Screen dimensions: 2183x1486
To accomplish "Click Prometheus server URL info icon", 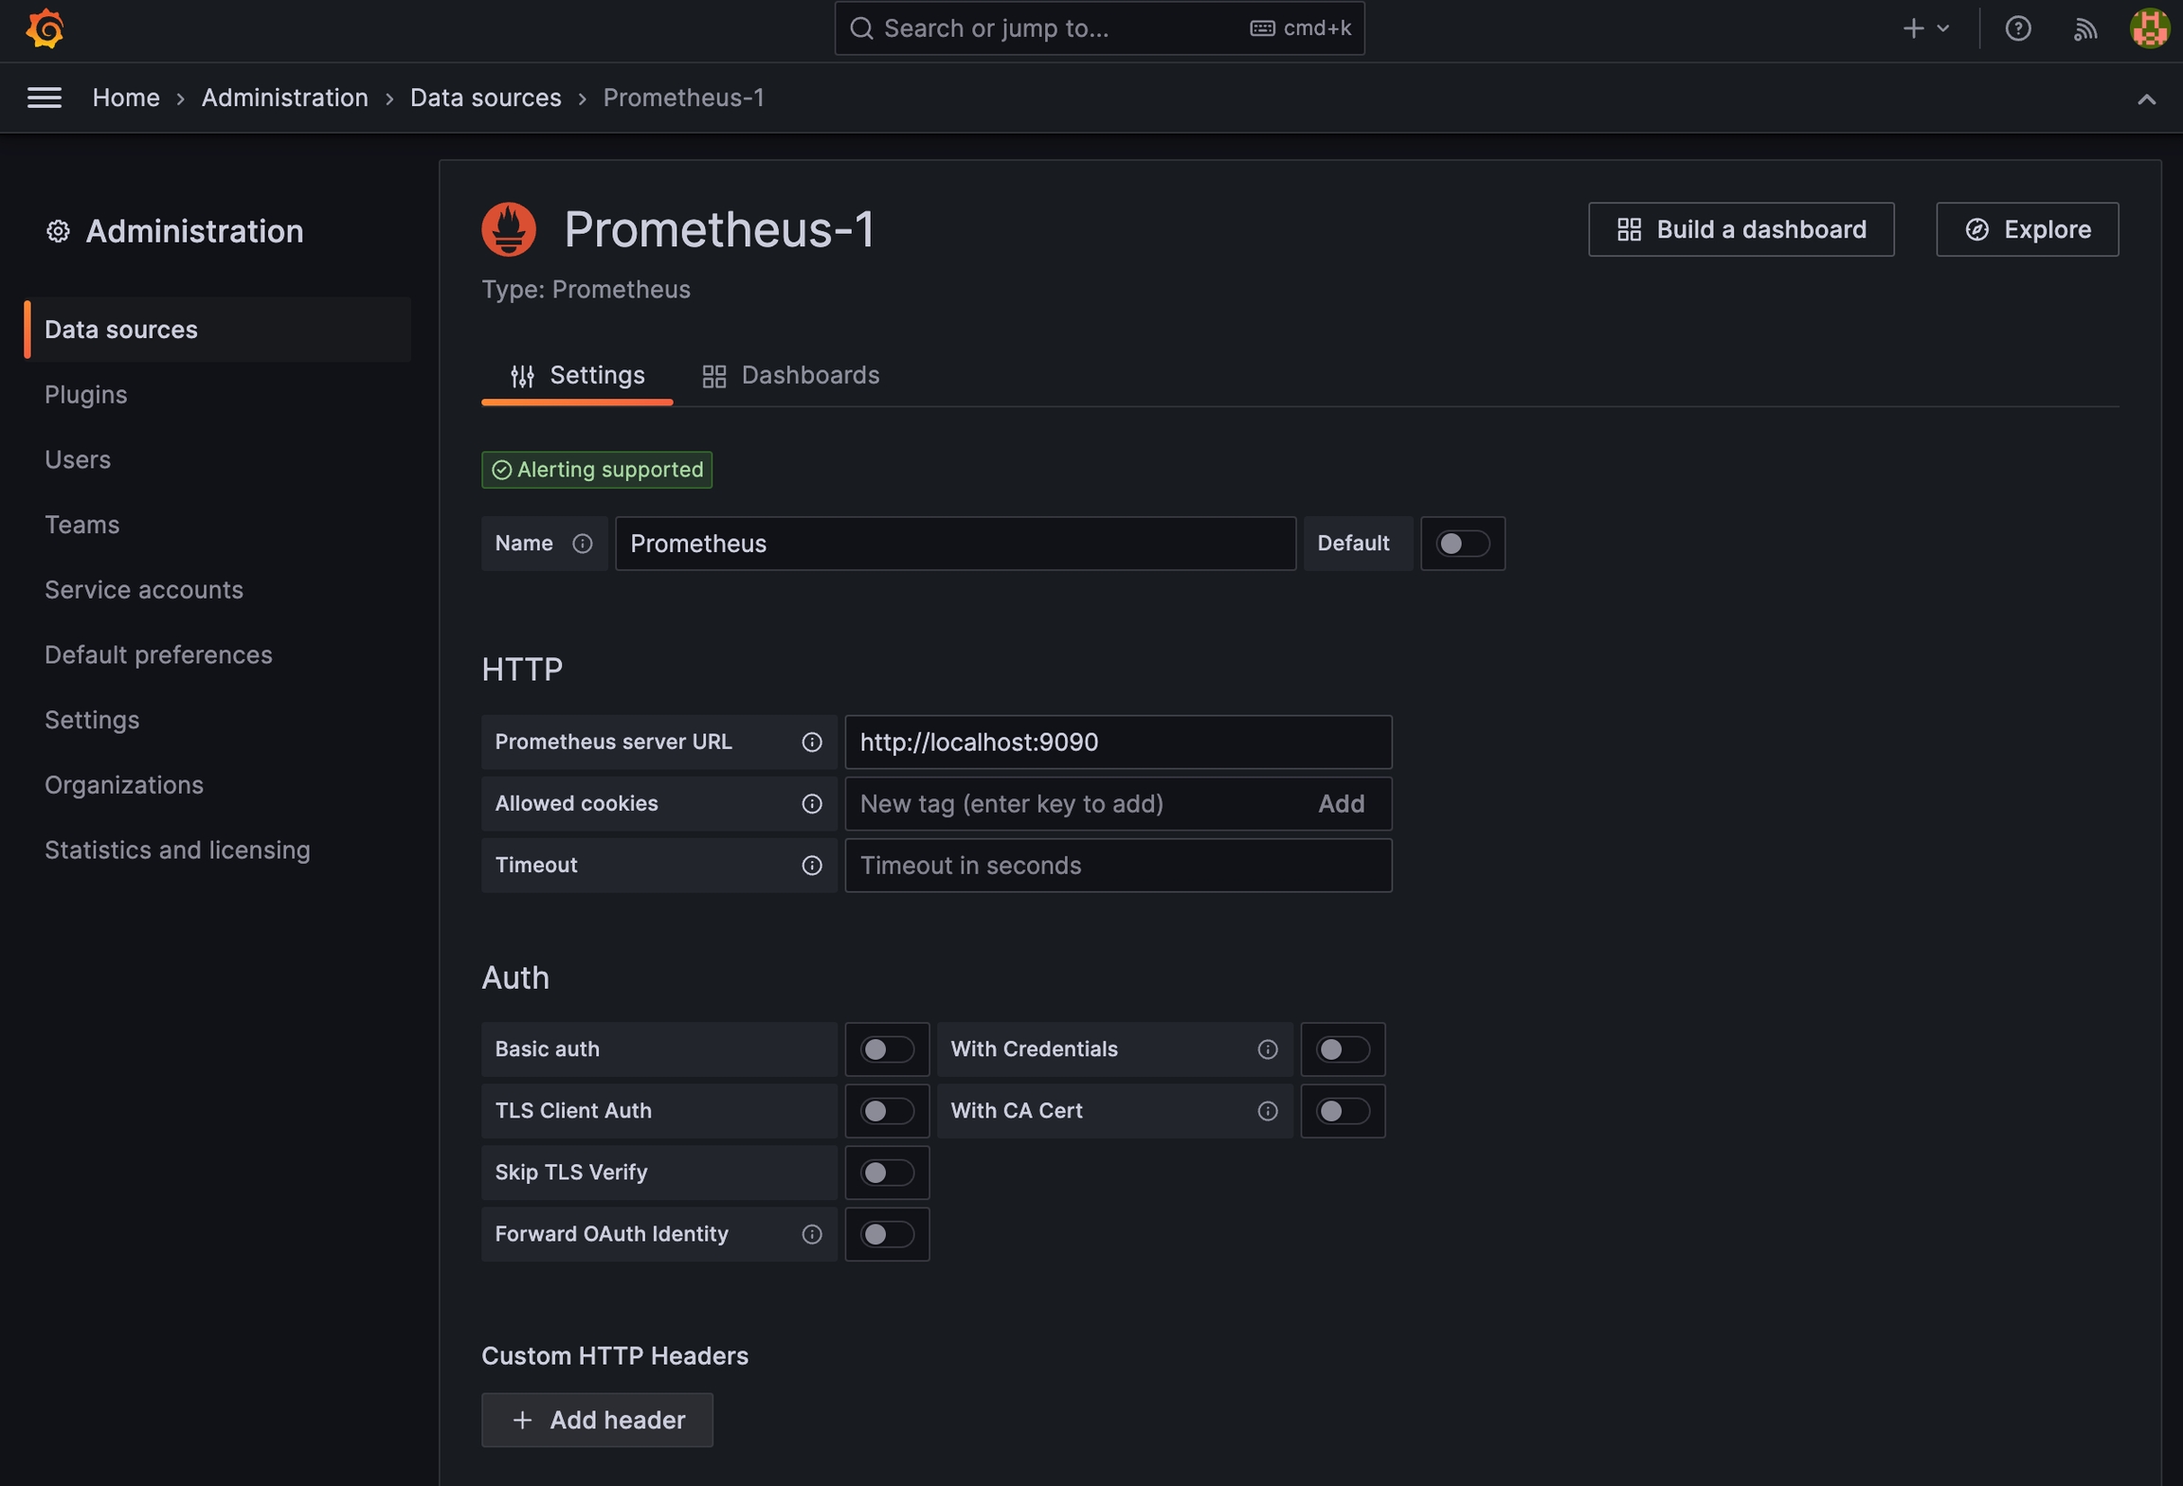I will 811,743.
